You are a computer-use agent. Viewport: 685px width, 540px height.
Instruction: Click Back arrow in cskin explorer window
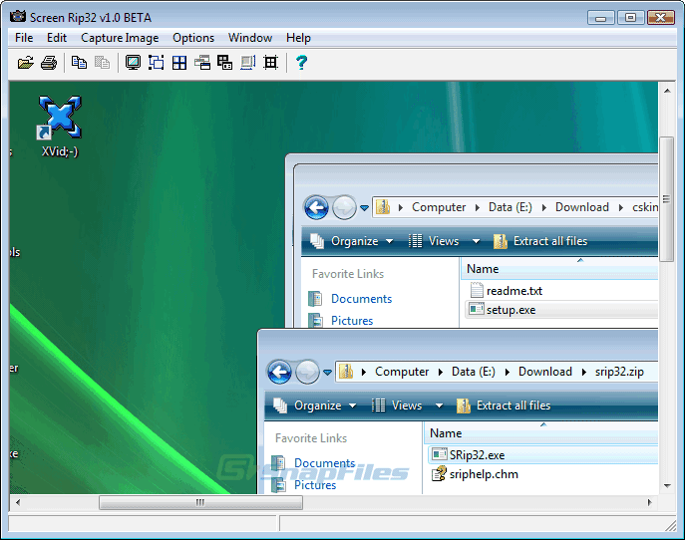click(x=316, y=207)
